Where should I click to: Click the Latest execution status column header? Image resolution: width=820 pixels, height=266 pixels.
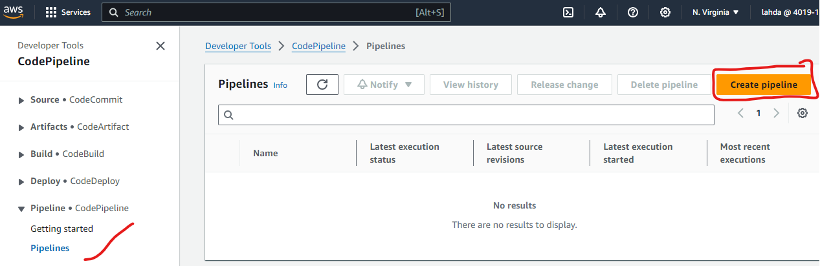[404, 153]
